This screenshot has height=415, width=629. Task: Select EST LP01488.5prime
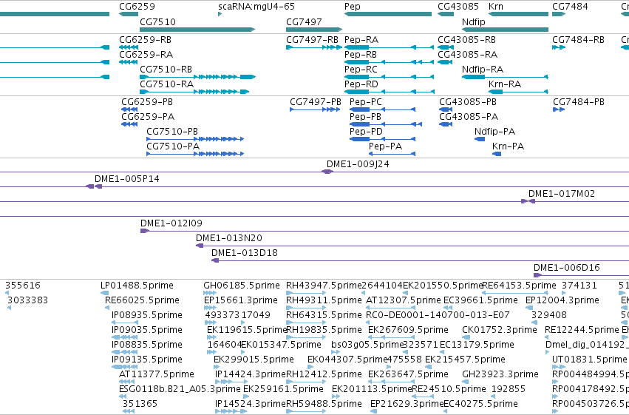(x=137, y=286)
